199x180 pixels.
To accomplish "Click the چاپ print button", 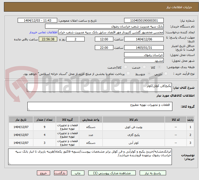I will click(78, 173).
